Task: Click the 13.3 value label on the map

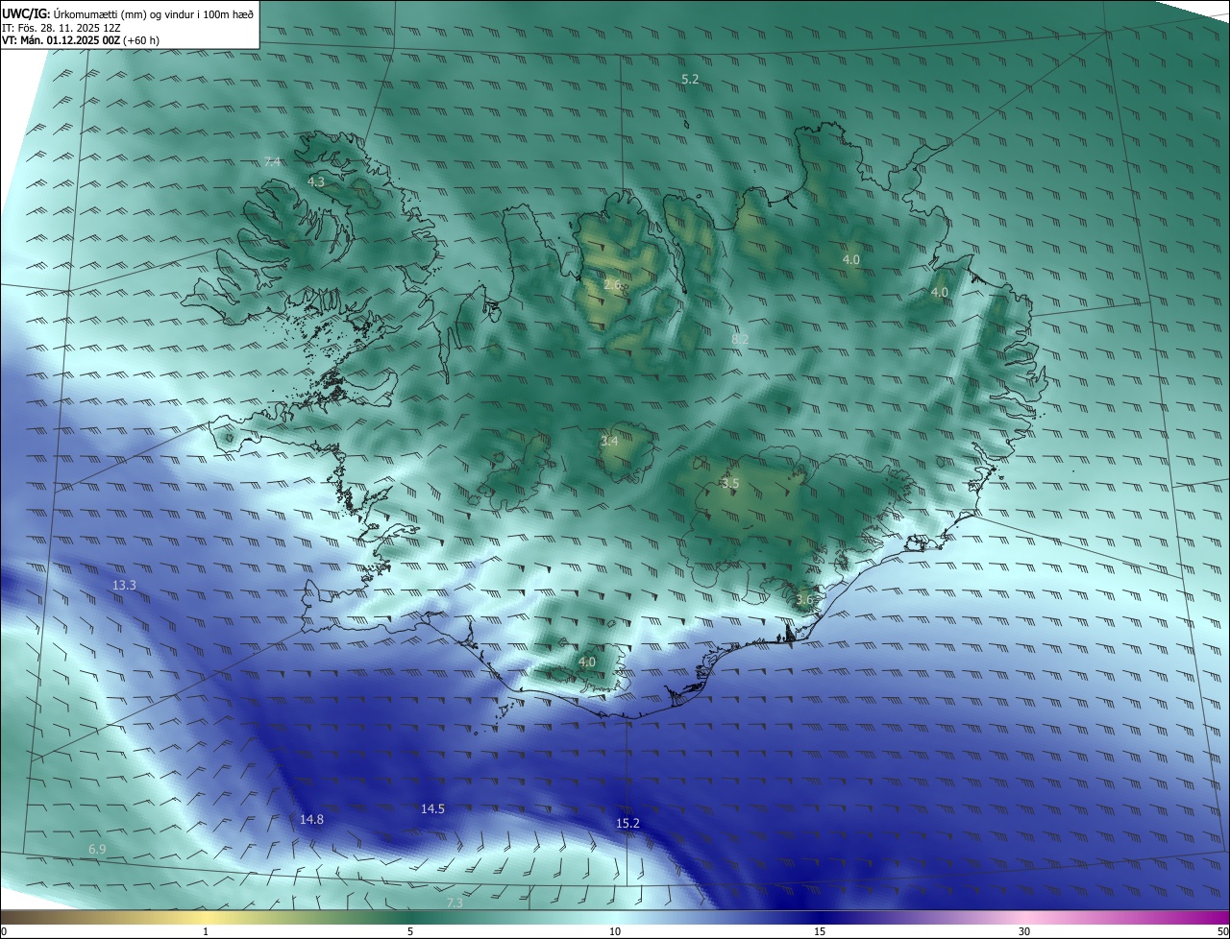Action: (124, 586)
